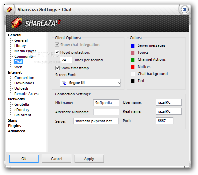Click the Shareaza icon in the title bar
198x175 pixels.
9,9
